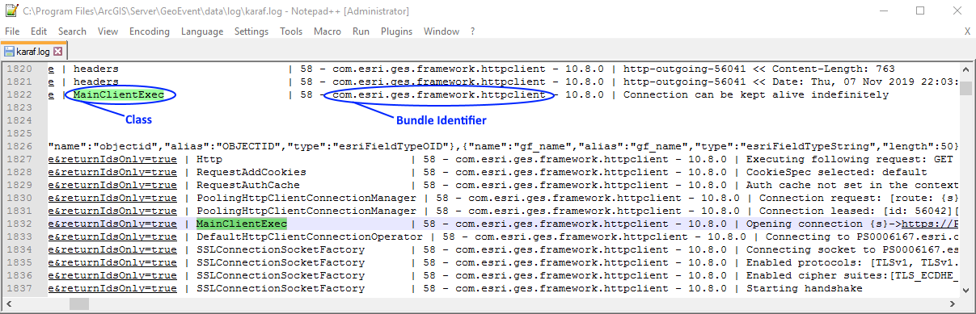
Task: Click the RequestAddCookies text on line 1828
Action: (251, 172)
